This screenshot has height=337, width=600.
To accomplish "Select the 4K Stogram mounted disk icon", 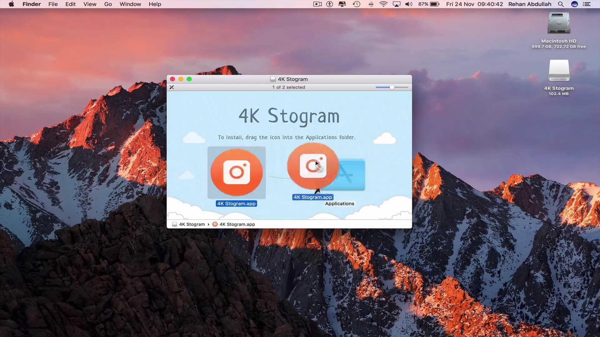I will 559,71.
